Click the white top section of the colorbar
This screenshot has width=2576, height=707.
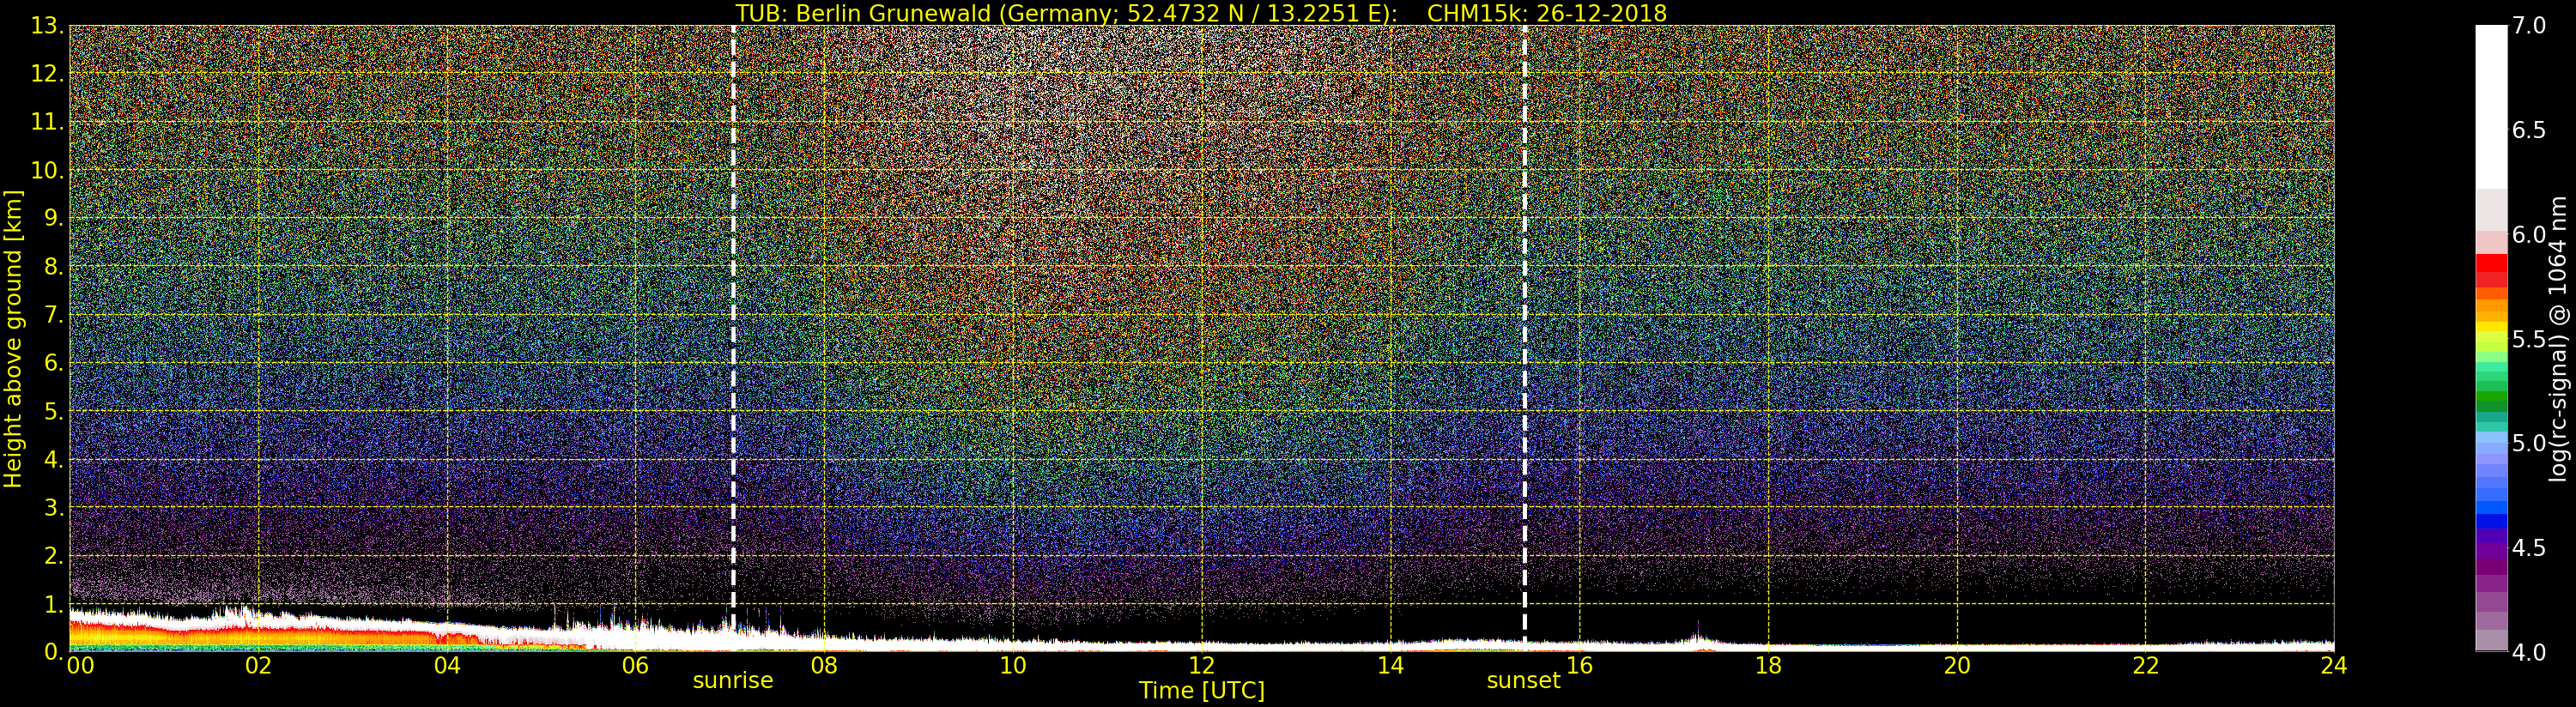click(2491, 100)
